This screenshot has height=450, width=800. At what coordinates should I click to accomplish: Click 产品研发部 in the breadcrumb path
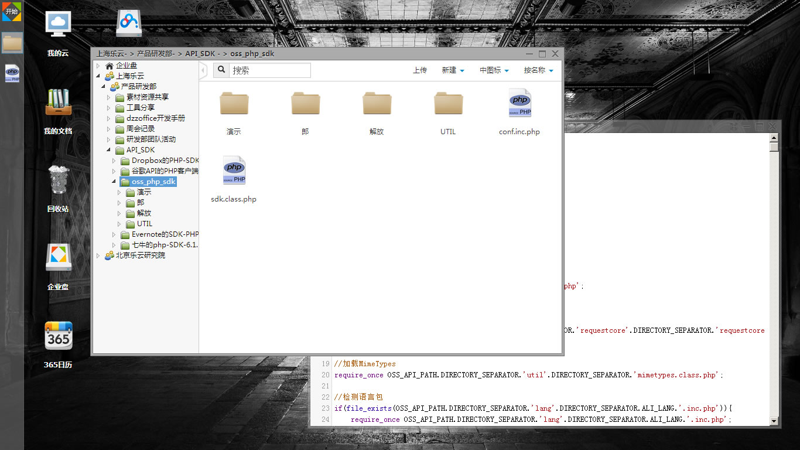click(156, 54)
